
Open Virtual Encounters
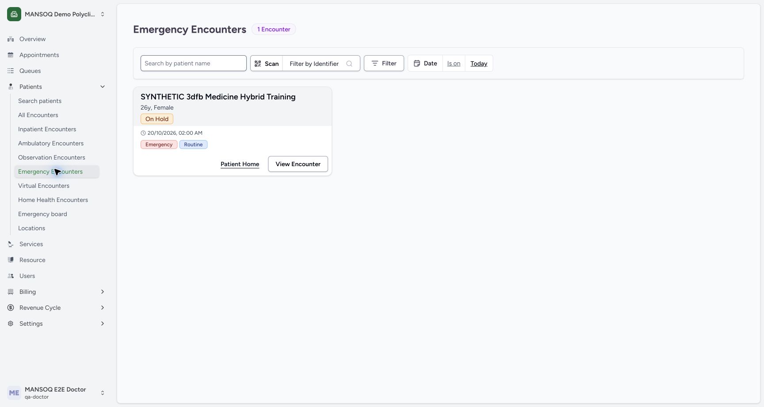[x=44, y=186]
